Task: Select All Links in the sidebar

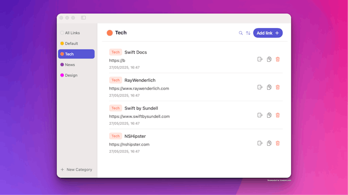Action: (x=77, y=33)
